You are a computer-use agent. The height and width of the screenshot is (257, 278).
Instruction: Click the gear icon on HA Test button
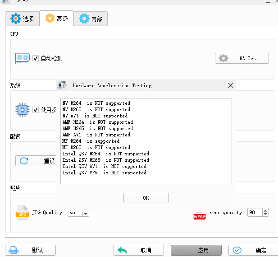(223, 58)
